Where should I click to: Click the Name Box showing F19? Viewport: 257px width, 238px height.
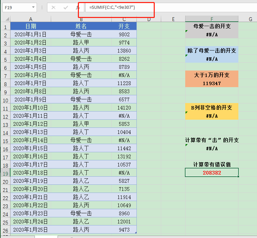17,7
